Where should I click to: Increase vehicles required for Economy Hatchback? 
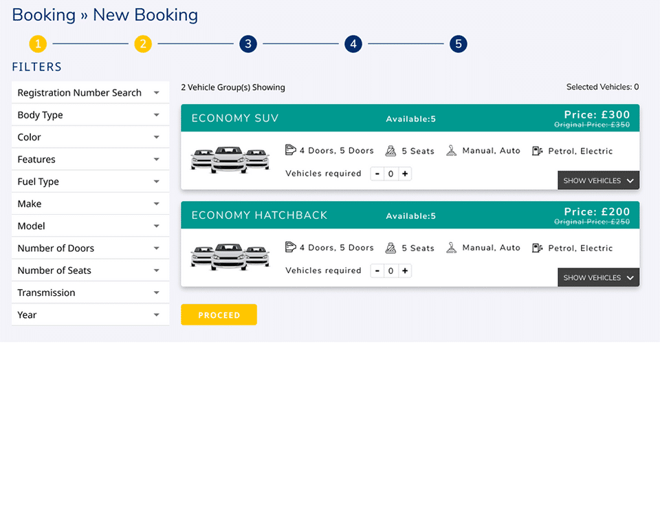[405, 271]
